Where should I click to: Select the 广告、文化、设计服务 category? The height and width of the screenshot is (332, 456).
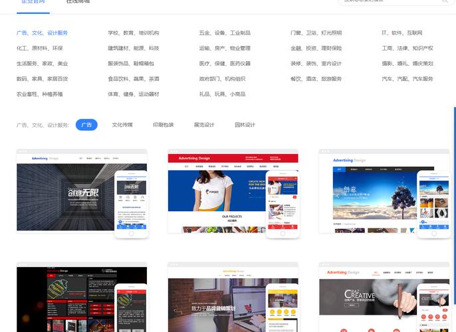click(x=42, y=33)
